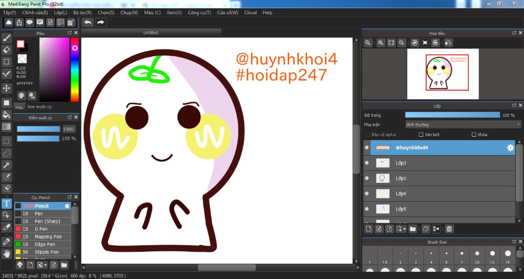Screen dimensions: 524x279
Task: Open the Chỉnh sửa(E) menu
Action: point(35,12)
